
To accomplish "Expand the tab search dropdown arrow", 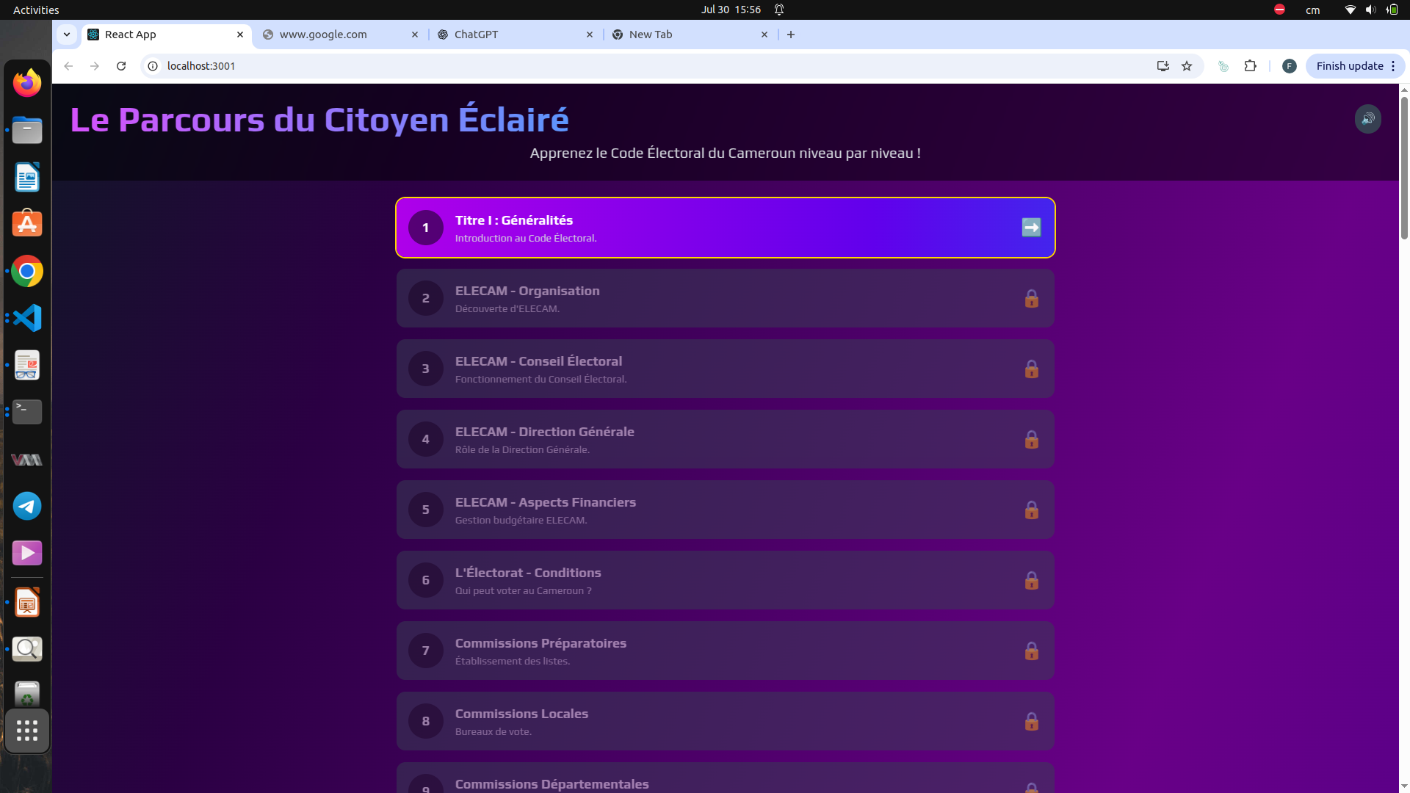I will click(67, 35).
